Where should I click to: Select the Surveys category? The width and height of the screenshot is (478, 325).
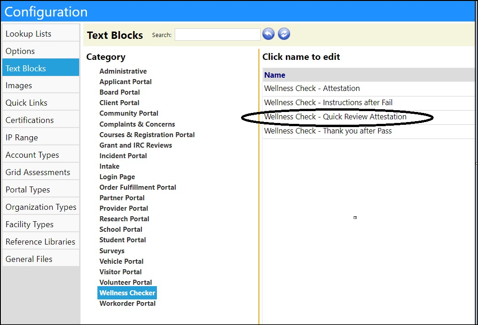112,250
